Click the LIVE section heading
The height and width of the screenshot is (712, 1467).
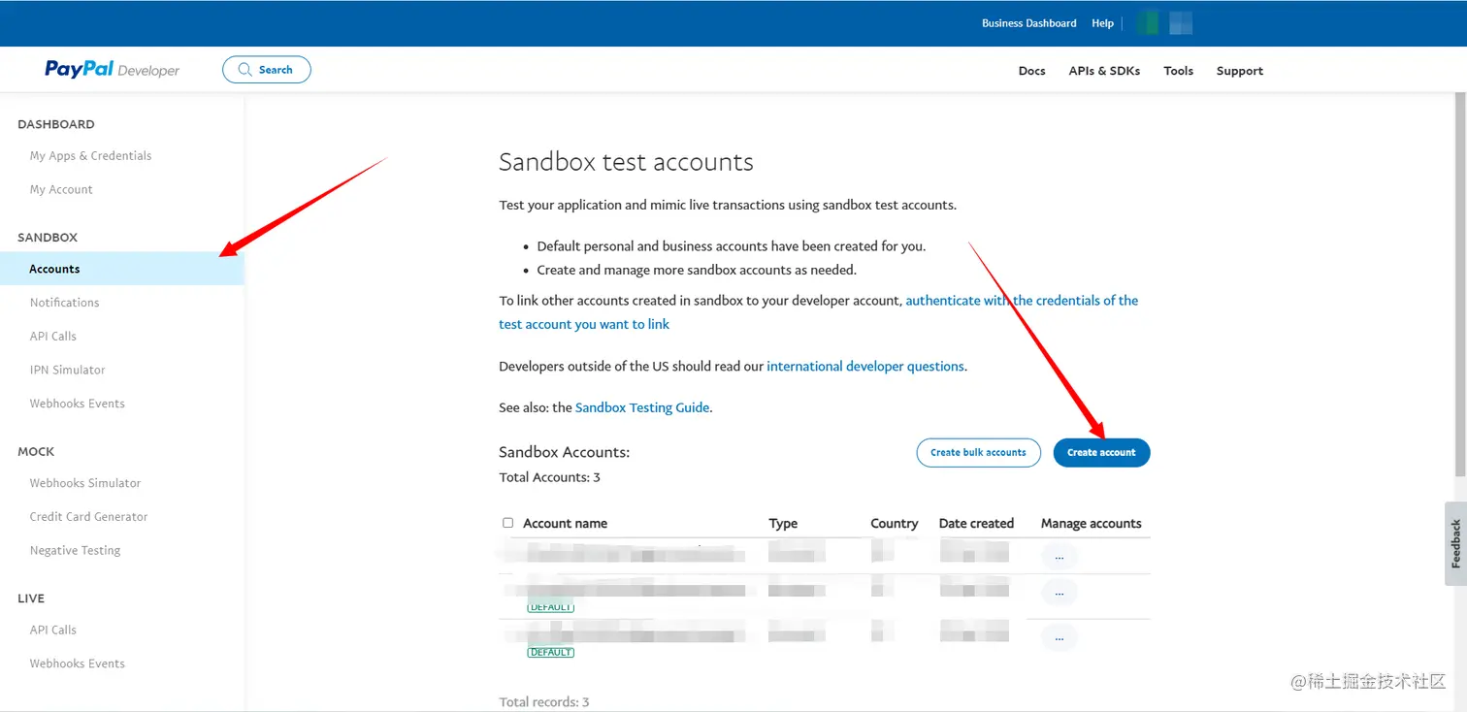tap(31, 599)
